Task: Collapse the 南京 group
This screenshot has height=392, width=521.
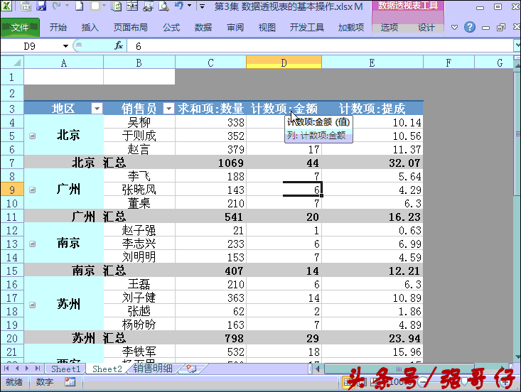Action: tap(32, 244)
